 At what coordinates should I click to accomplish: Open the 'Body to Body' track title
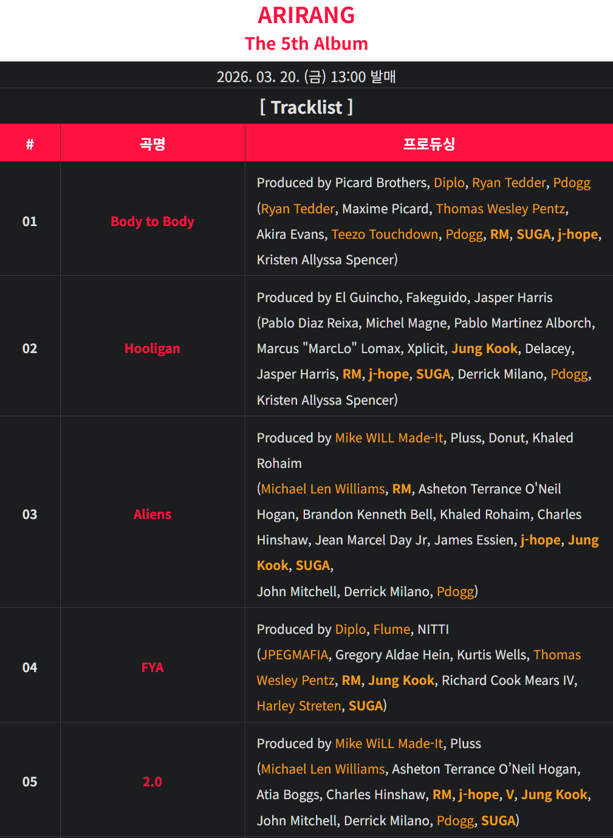(x=152, y=221)
